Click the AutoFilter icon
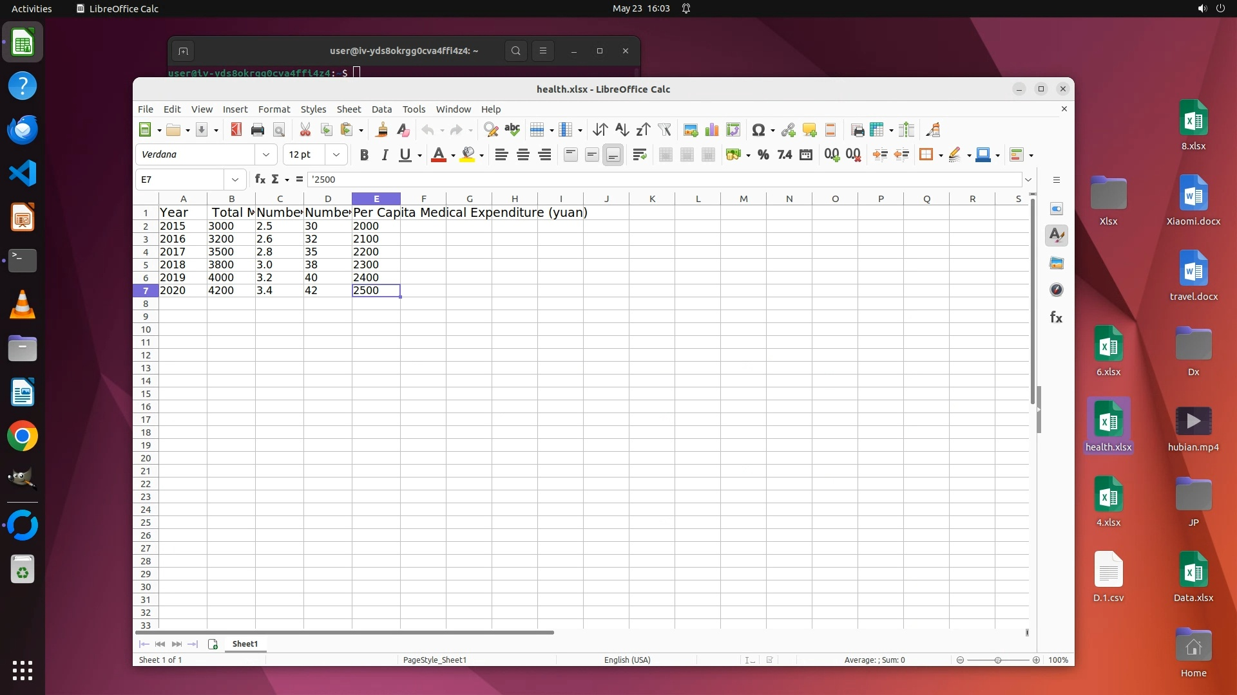 point(664,130)
